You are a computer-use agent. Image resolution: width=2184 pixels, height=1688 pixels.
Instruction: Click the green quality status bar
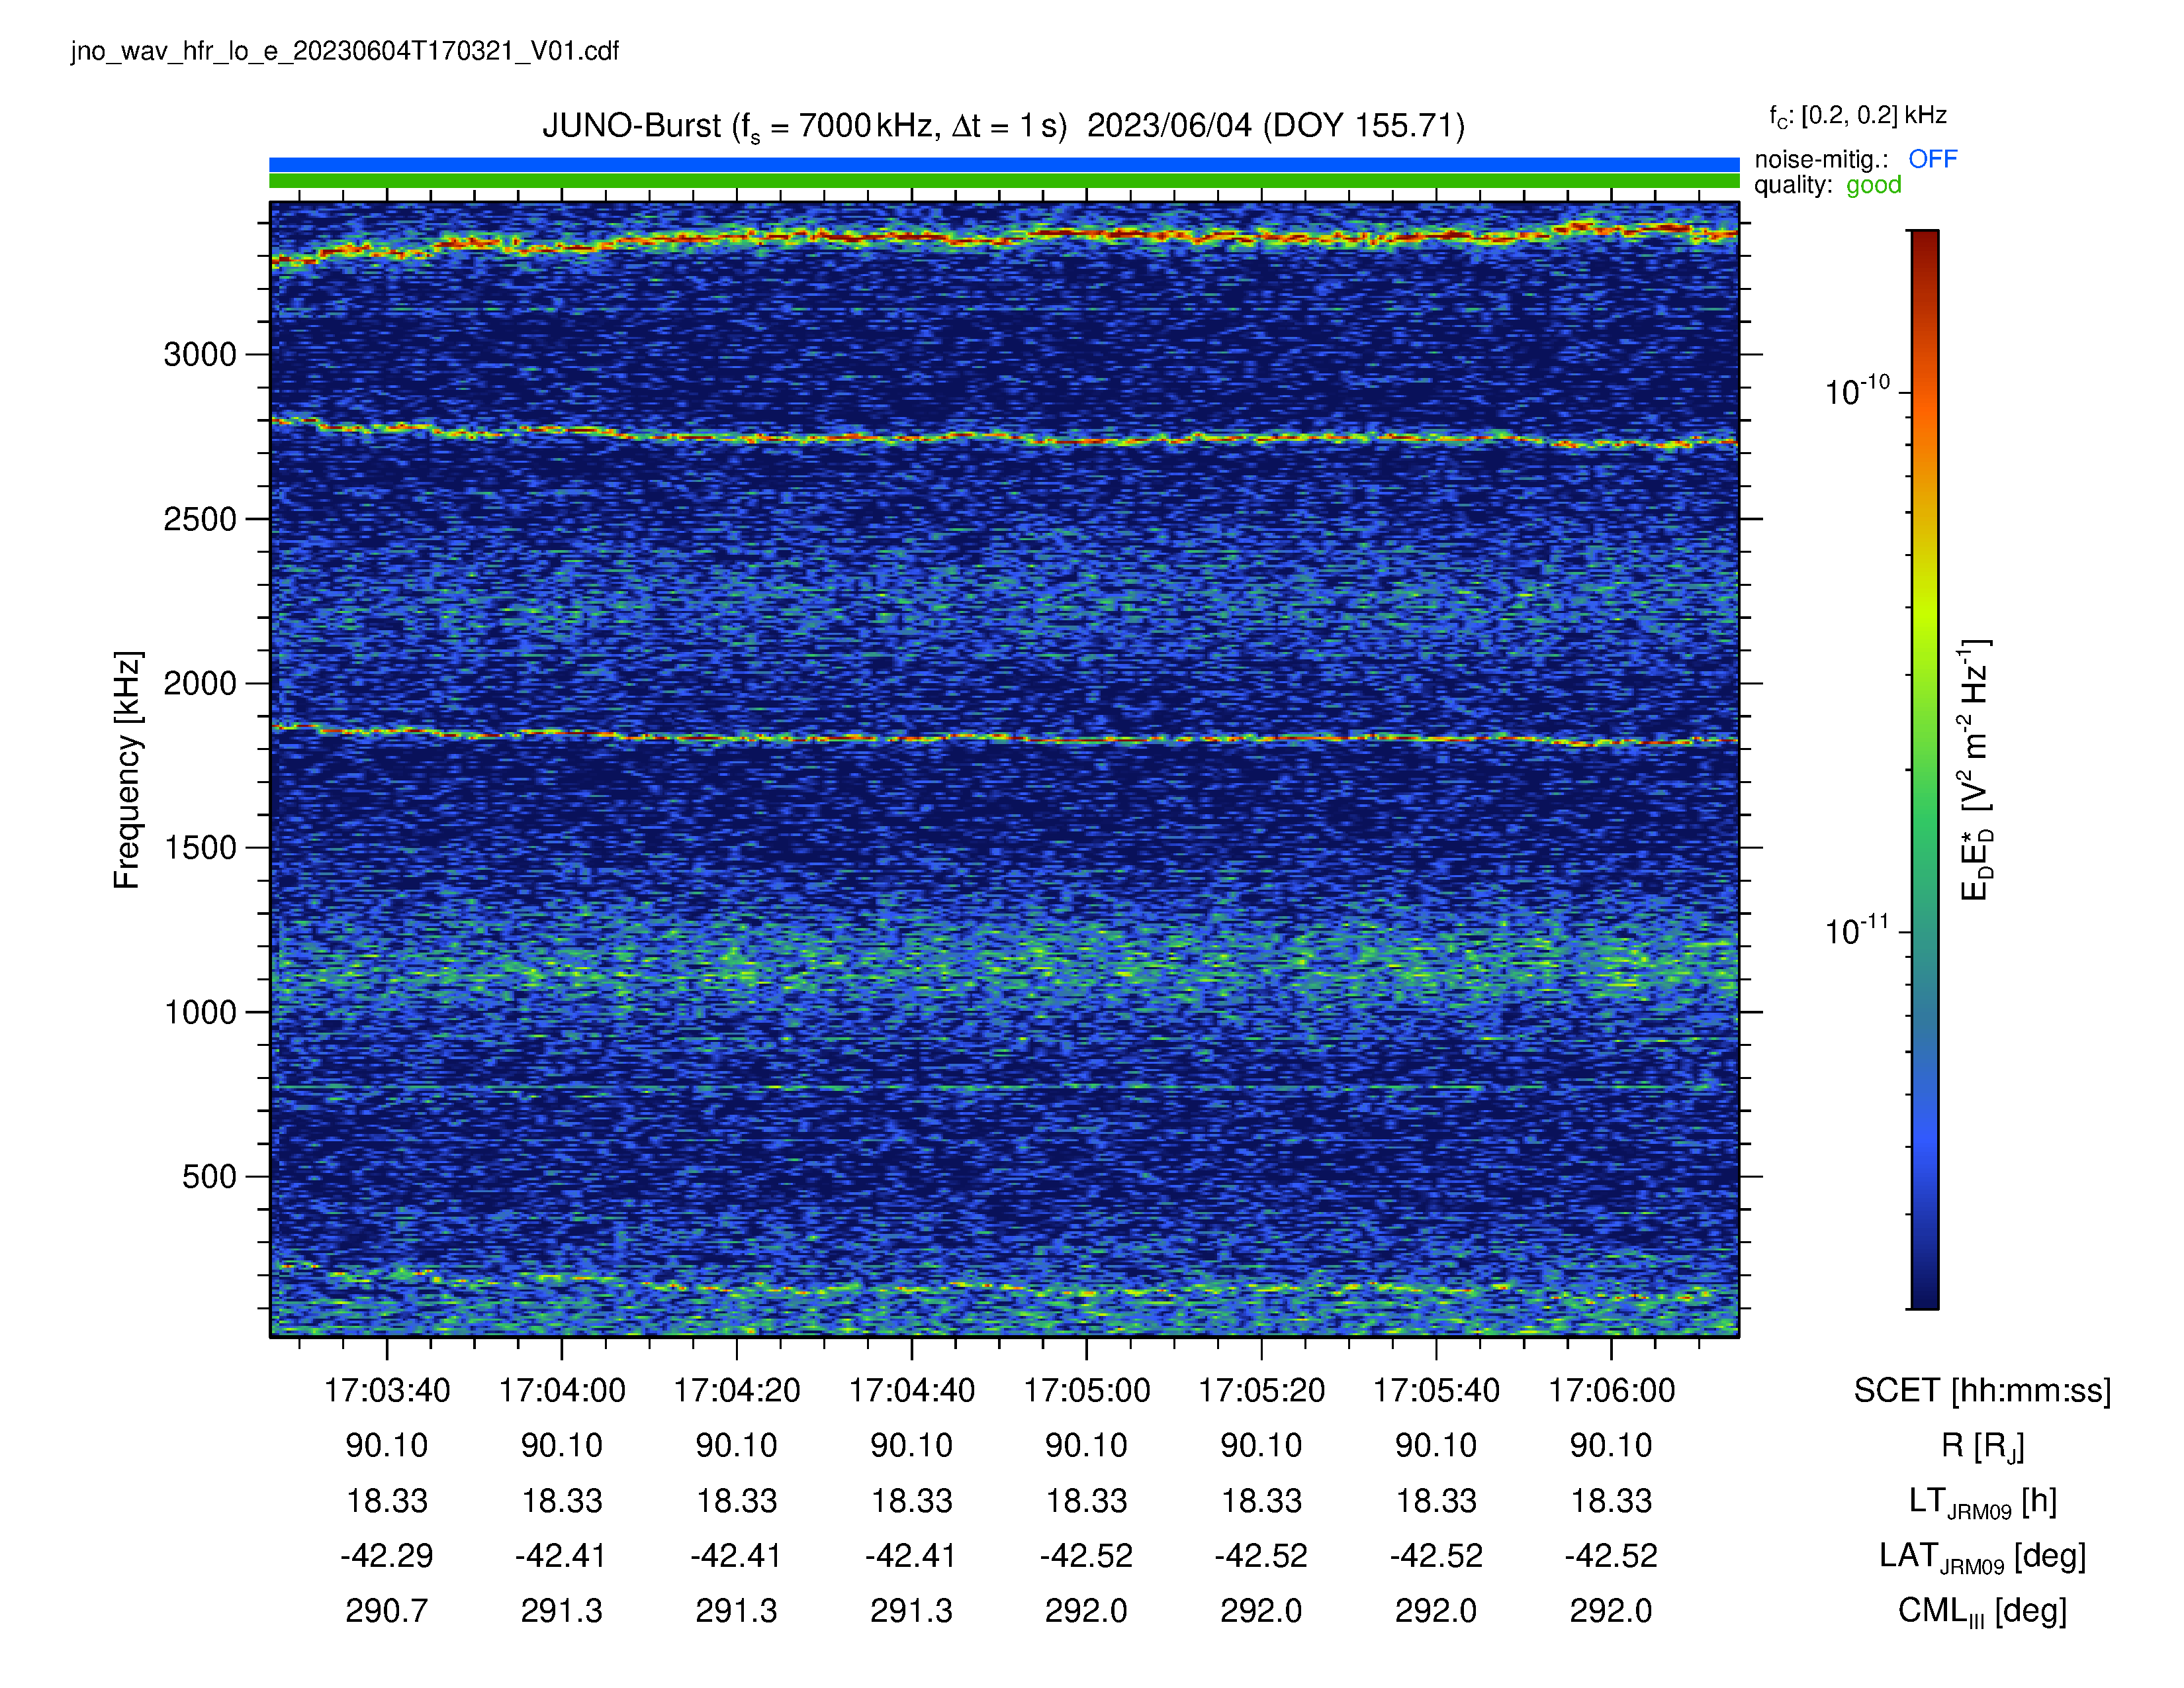1004,181
